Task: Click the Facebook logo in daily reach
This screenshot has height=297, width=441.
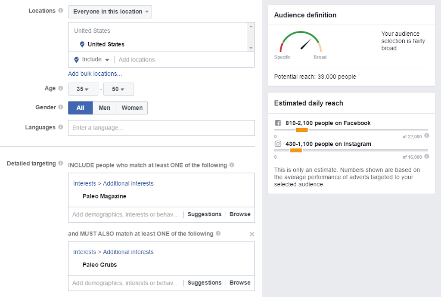Action: [278, 123]
